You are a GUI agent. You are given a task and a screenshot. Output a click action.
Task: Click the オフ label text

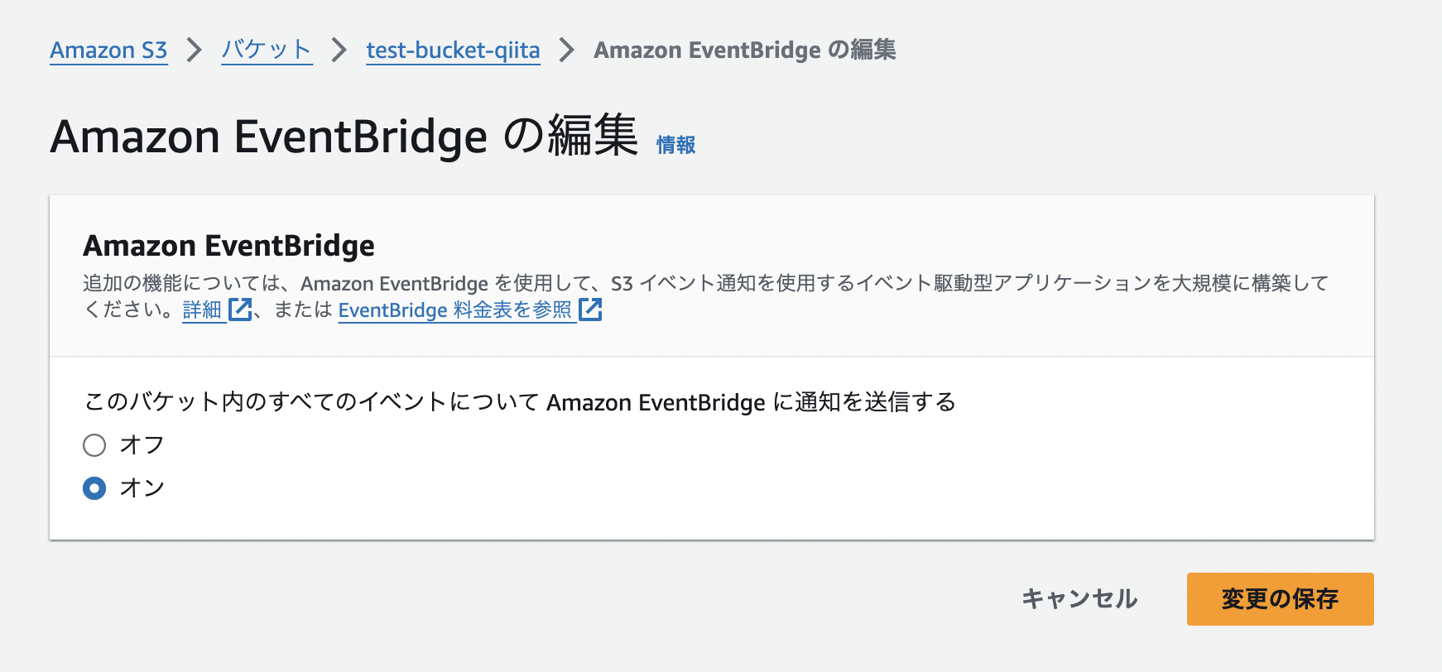click(x=144, y=444)
